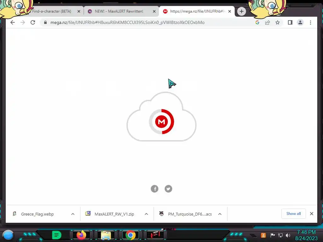Close the MaxALERT Rewritten tab

154,12
